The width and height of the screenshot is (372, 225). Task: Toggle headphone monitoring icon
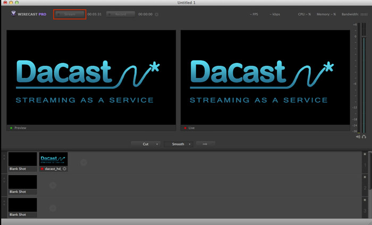pyautogui.click(x=364, y=137)
